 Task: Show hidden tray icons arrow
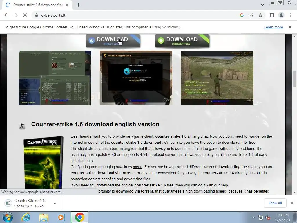[x=253, y=218]
